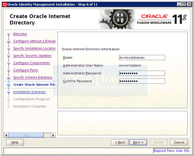Proceed with the Next button

138,142
